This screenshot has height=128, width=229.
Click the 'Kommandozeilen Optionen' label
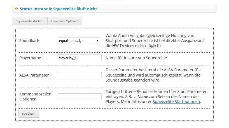pos(35,96)
